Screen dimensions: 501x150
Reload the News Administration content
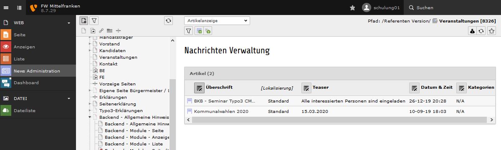pos(481,30)
